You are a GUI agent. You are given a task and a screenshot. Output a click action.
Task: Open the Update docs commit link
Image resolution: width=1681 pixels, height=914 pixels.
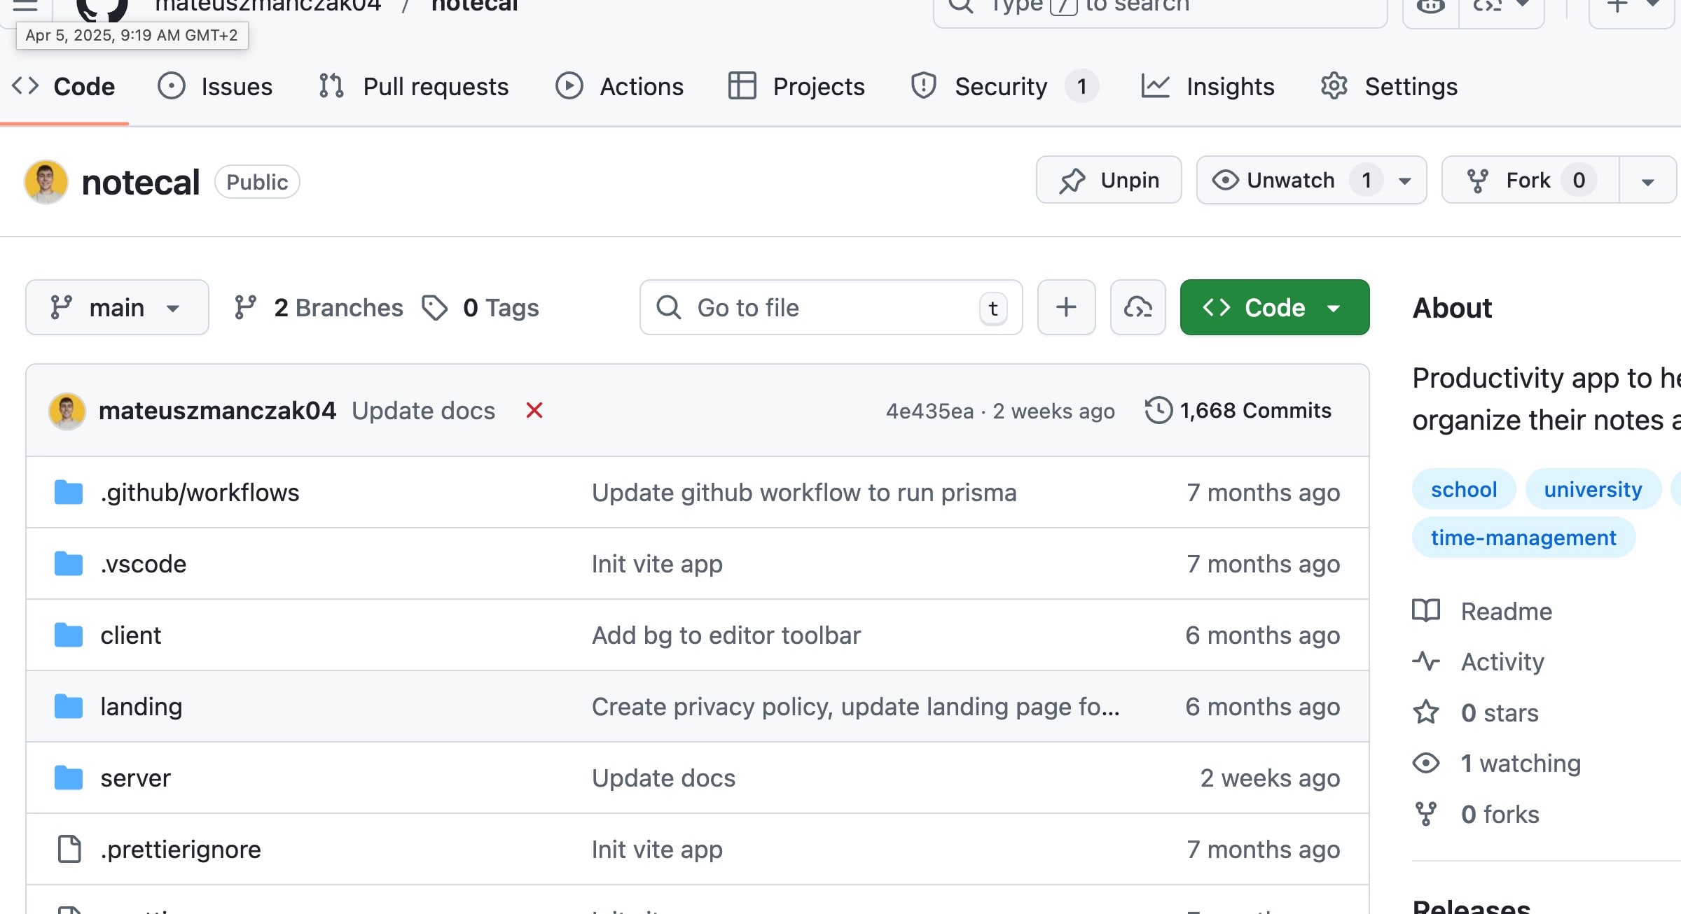[423, 410]
